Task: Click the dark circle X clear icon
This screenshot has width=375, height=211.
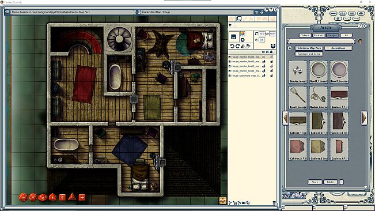Action: 243,40
